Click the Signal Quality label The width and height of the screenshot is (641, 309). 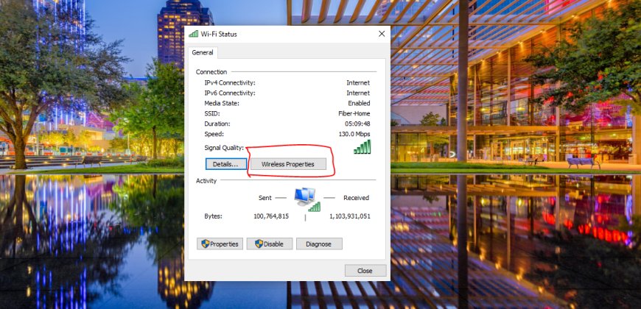224,148
